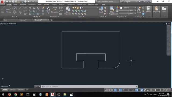Select the Line tool
Image resolution: width=172 pixels, height=97 pixels.
point(3,10)
